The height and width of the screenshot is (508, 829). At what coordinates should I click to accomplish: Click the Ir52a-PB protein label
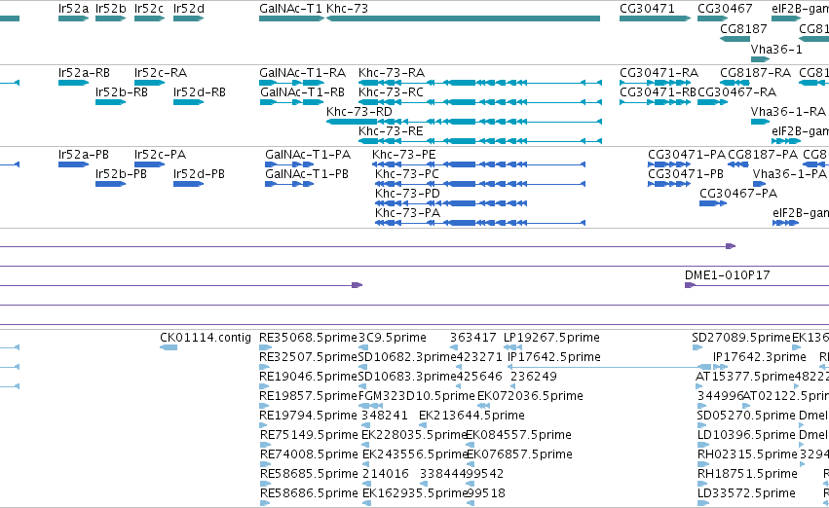(x=84, y=154)
